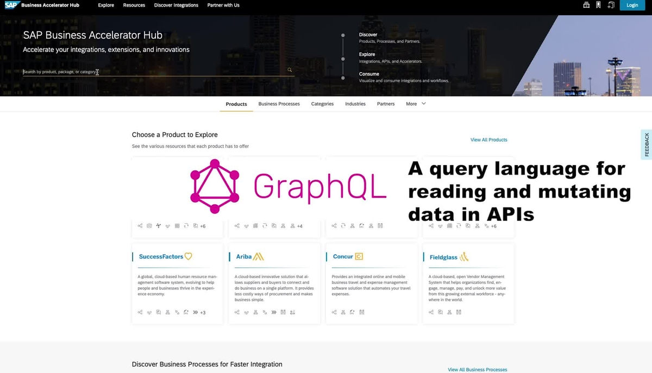Click the Login button
Image resolution: width=652 pixels, height=373 pixels.
tap(632, 5)
